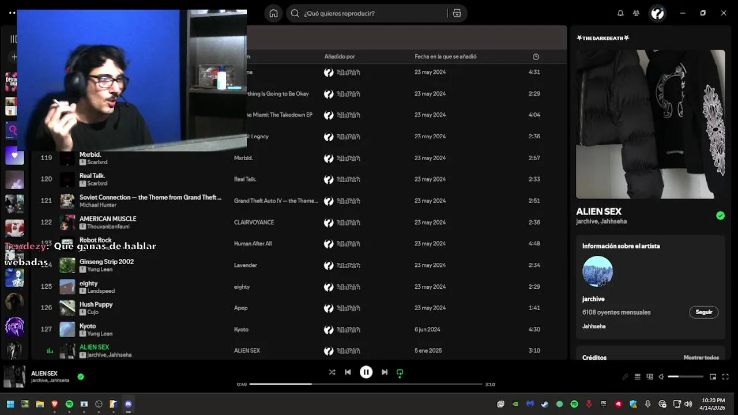738x415 pixels.
Task: Open the user profile avatar menu
Action: 657,13
